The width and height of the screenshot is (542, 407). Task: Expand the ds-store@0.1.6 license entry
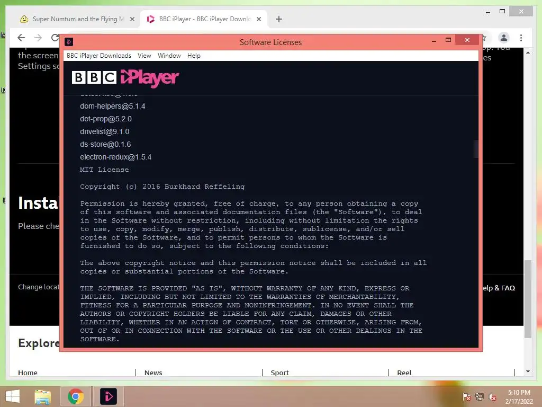coord(105,144)
